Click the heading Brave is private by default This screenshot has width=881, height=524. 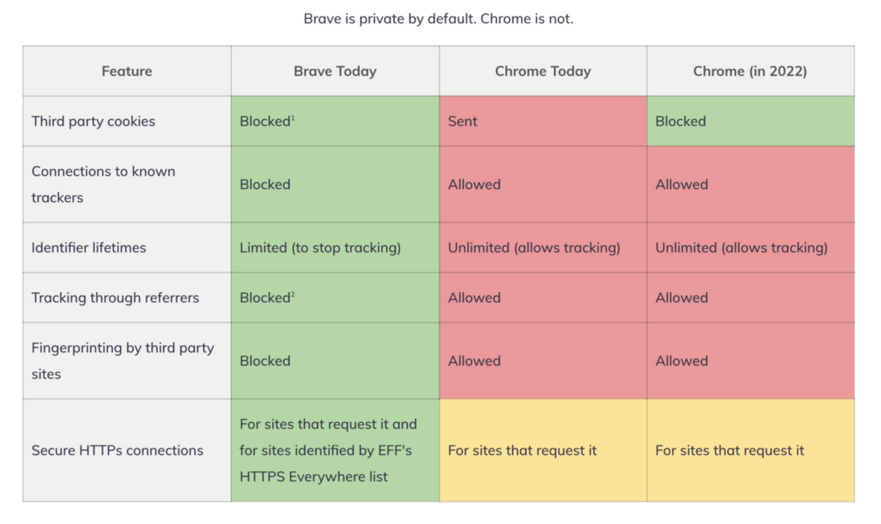(x=438, y=19)
